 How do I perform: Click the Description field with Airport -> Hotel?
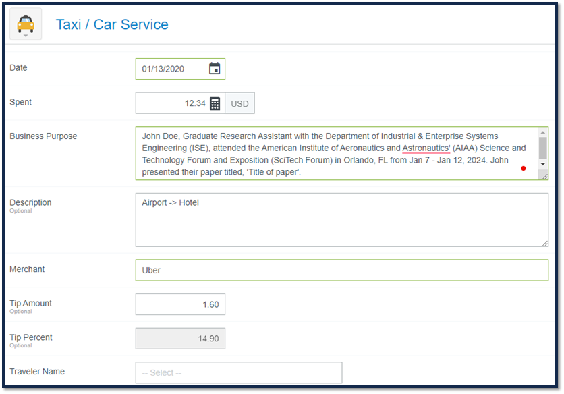[342, 220]
